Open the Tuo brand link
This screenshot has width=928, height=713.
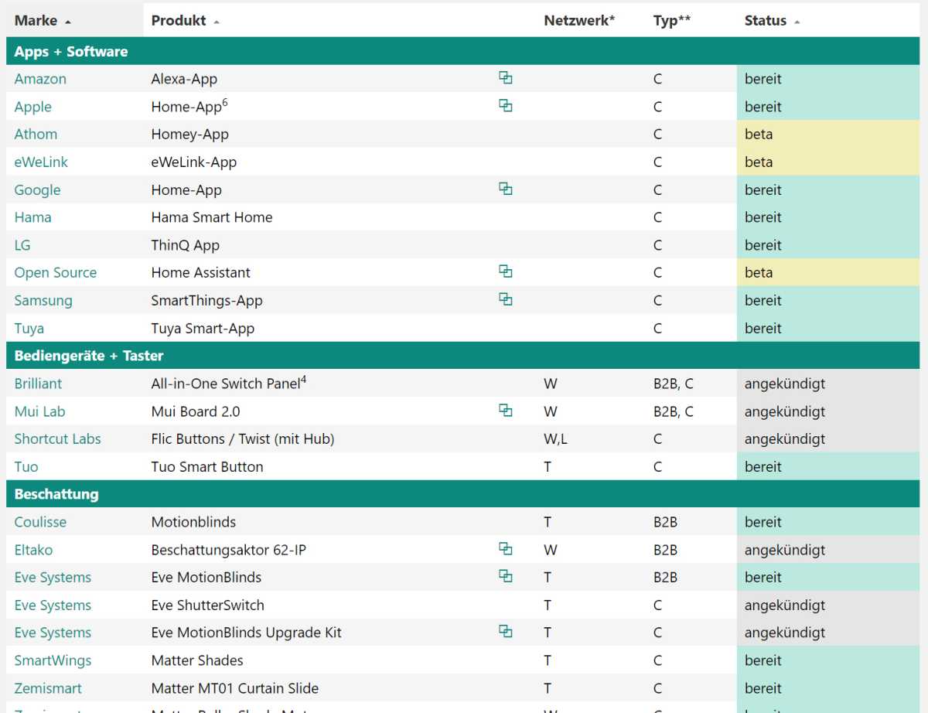[26, 466]
